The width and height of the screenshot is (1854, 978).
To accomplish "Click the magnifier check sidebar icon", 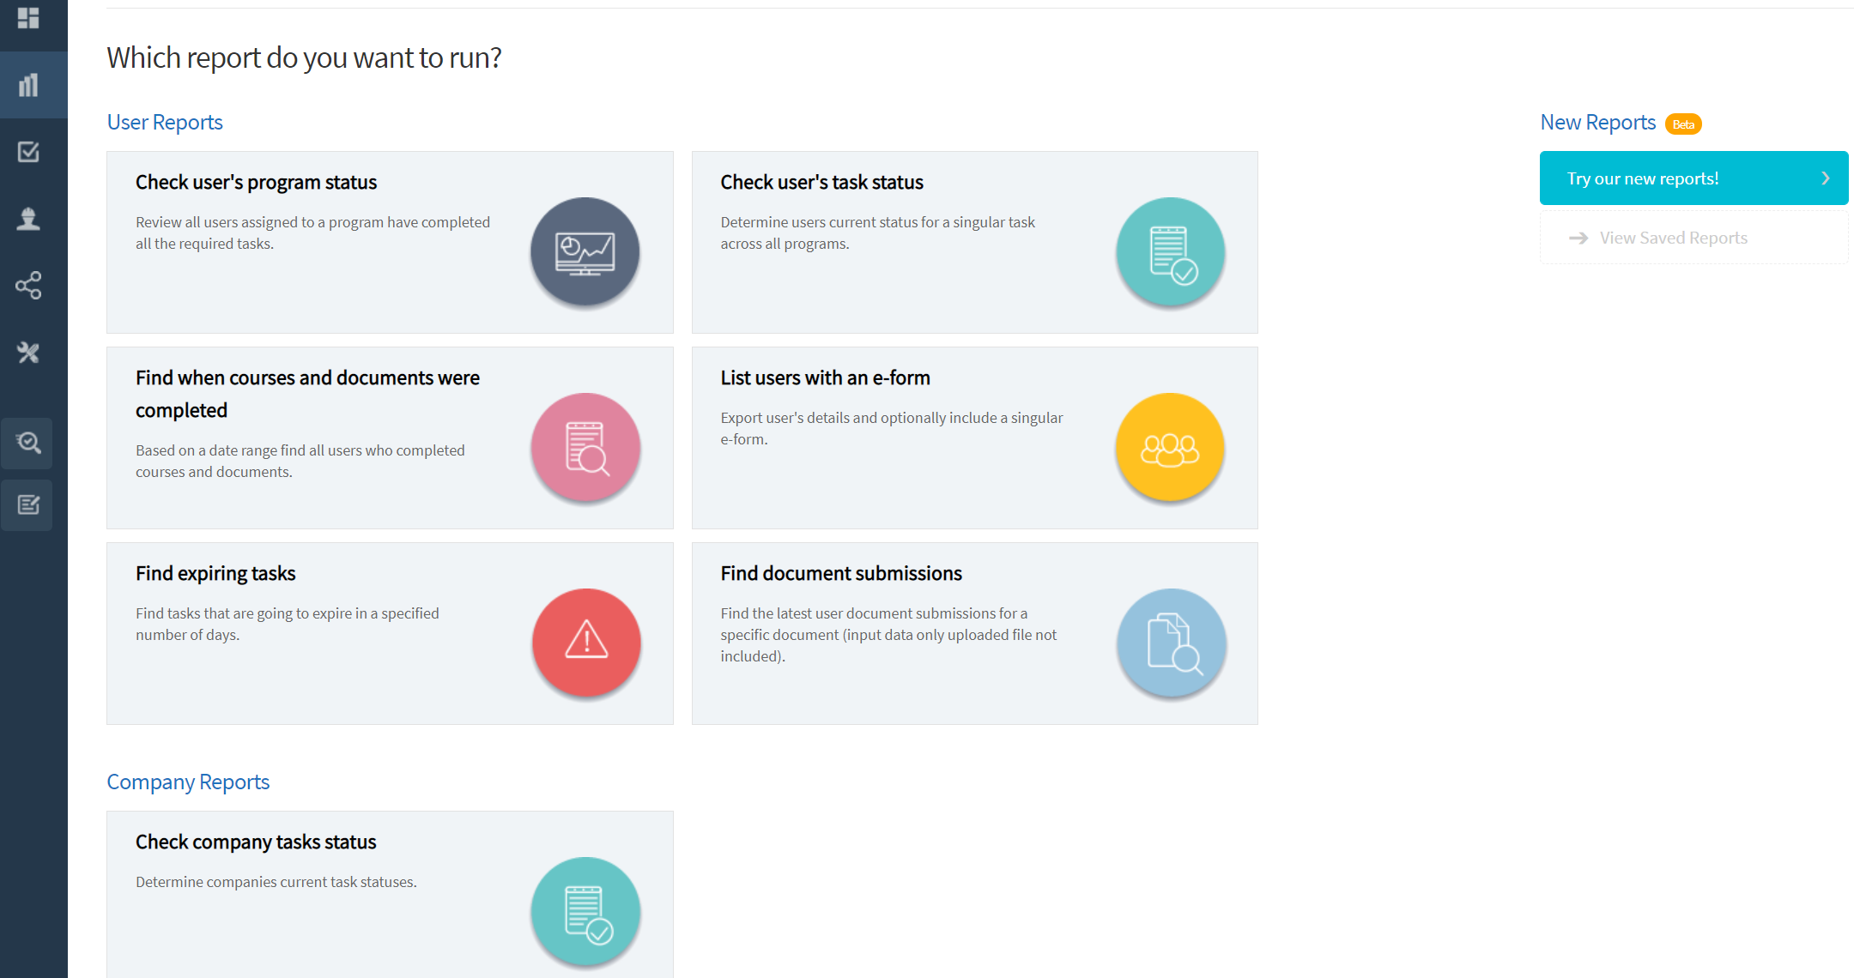I will tap(28, 443).
